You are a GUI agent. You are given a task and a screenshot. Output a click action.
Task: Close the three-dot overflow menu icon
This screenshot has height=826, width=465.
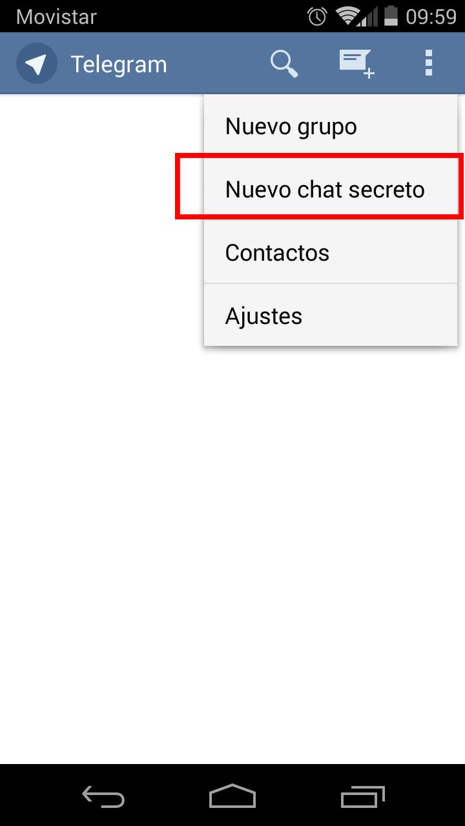(x=428, y=63)
